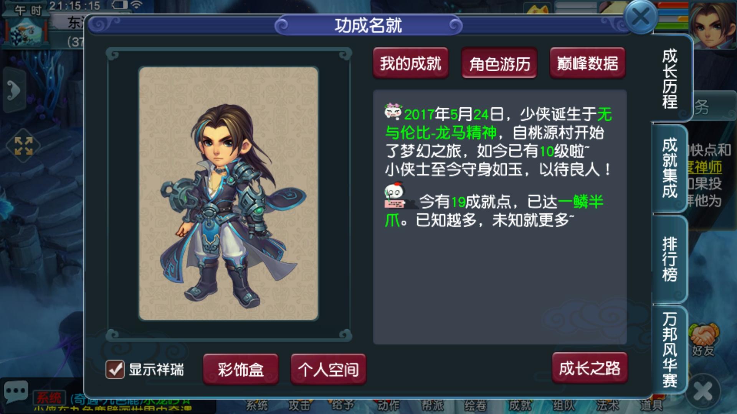
Task: Tap the emoji icon before 2017年
Action: pos(393,111)
